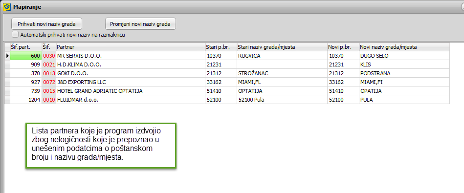Select partner cell 'J&D EXPORTING LLC'
The image size is (464, 193).
131,82
